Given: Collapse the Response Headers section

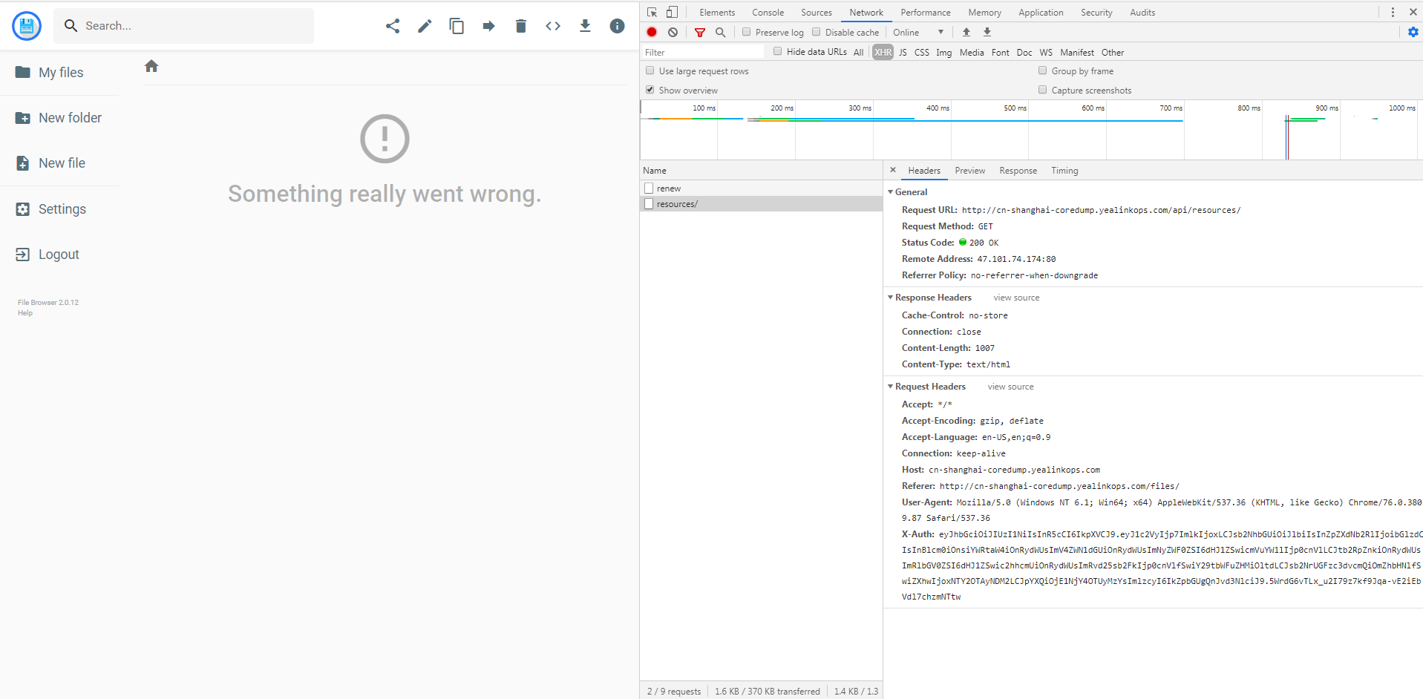Looking at the screenshot, I should coord(891,297).
